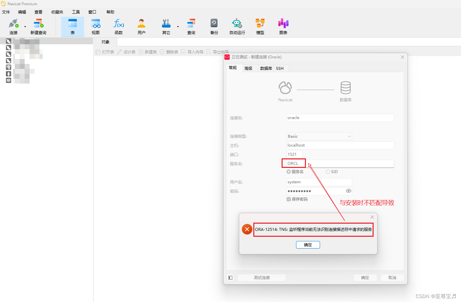Image resolution: width=461 pixels, height=302 pixels.
Task: Expand the Others (其它) dropdown arrow
Action: (178, 27)
